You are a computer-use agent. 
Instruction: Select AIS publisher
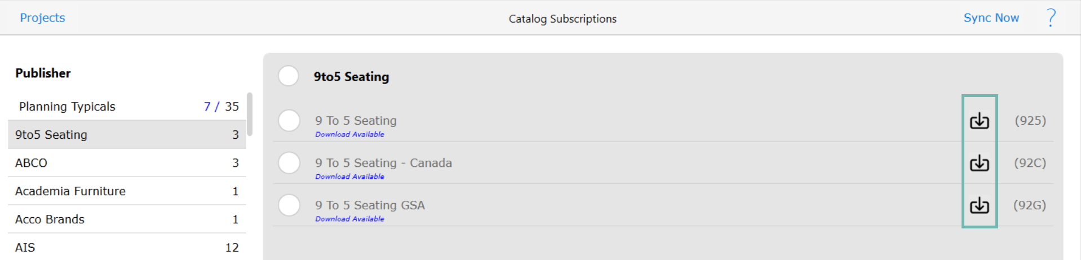point(127,247)
